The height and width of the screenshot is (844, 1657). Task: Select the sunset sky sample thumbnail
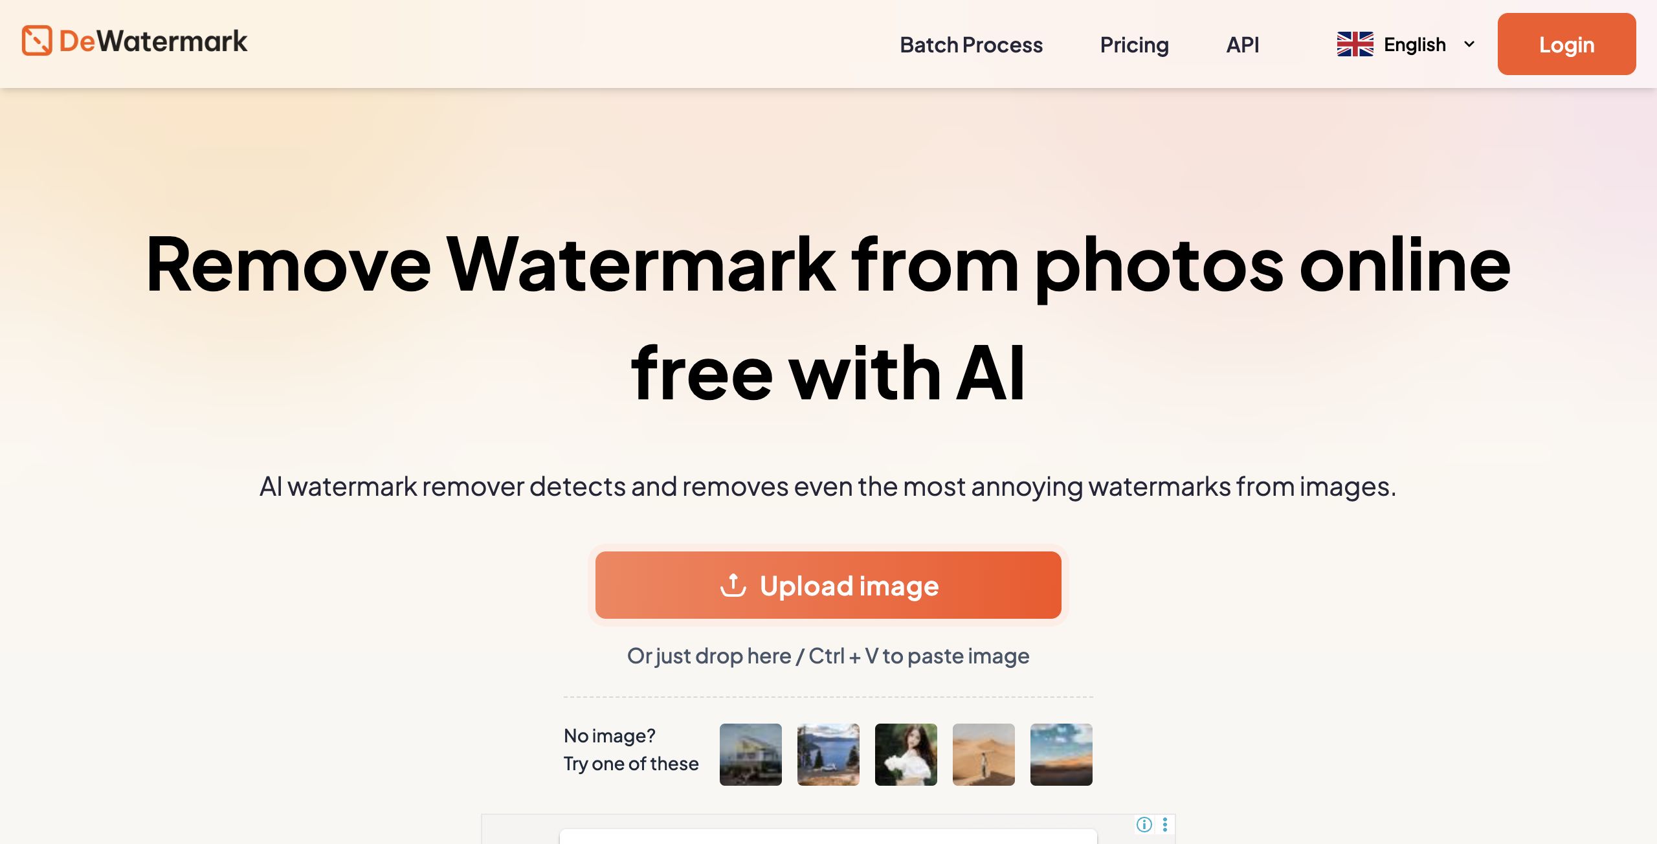pos(1062,755)
